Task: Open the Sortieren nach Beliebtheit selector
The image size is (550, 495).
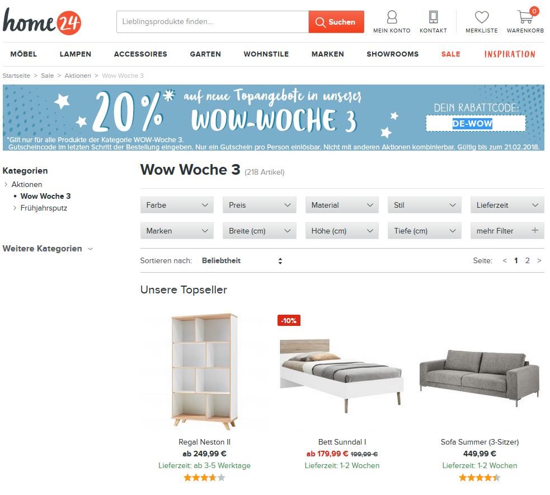Action: (242, 260)
